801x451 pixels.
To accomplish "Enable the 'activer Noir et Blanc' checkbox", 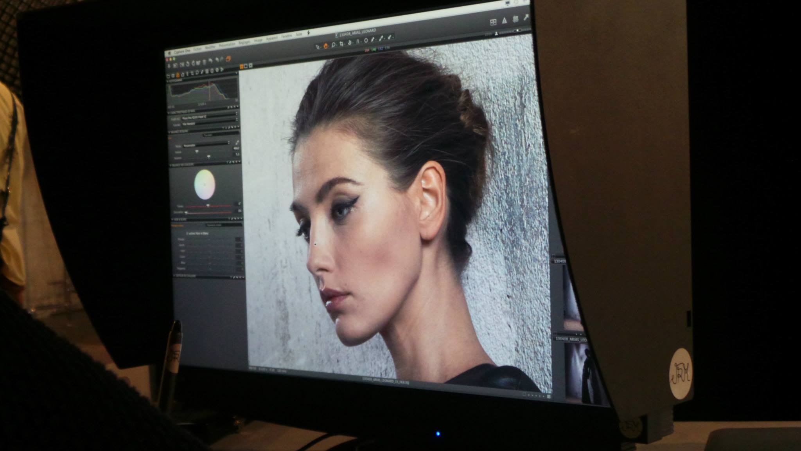I will click(x=187, y=233).
